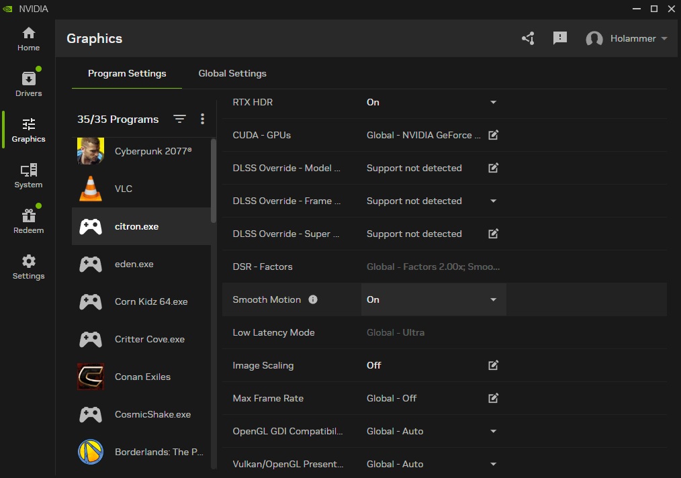Click the DSR Factors global value

coord(433,267)
